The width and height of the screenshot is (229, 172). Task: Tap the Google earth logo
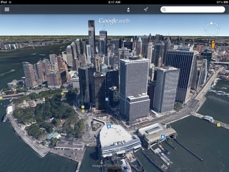pyautogui.click(x=114, y=21)
